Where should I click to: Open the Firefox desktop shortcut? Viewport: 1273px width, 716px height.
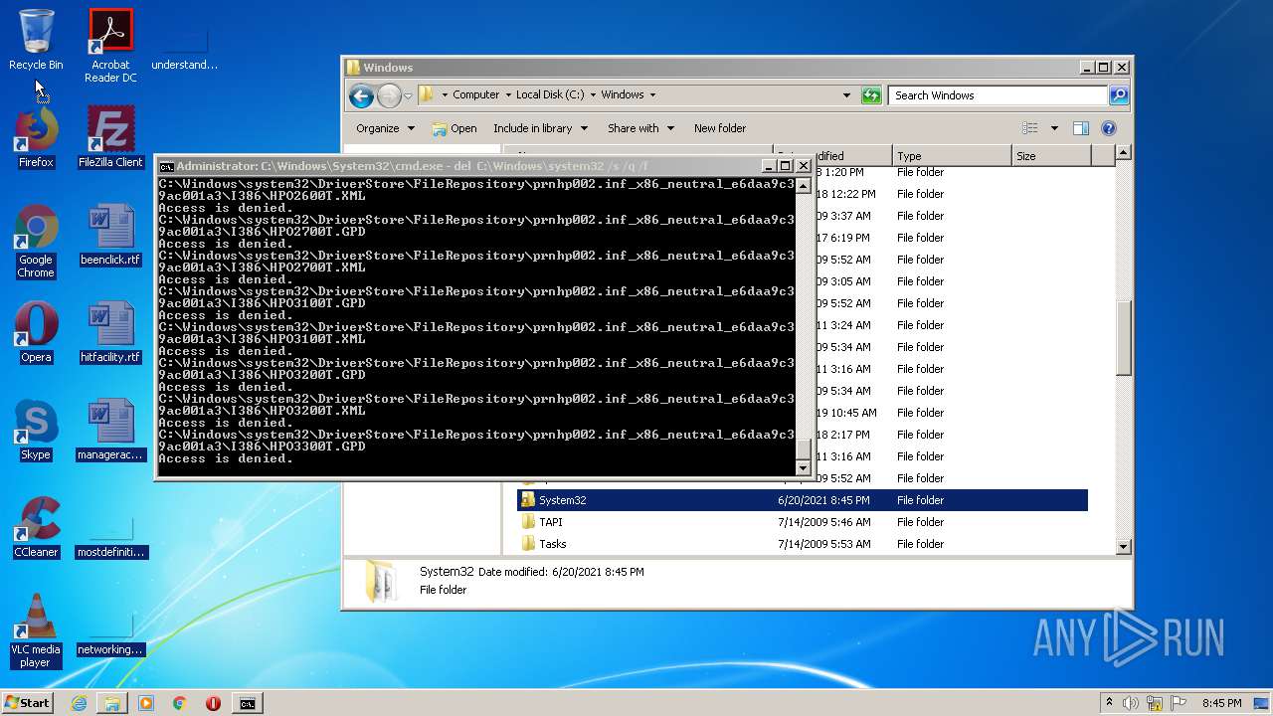(36, 137)
